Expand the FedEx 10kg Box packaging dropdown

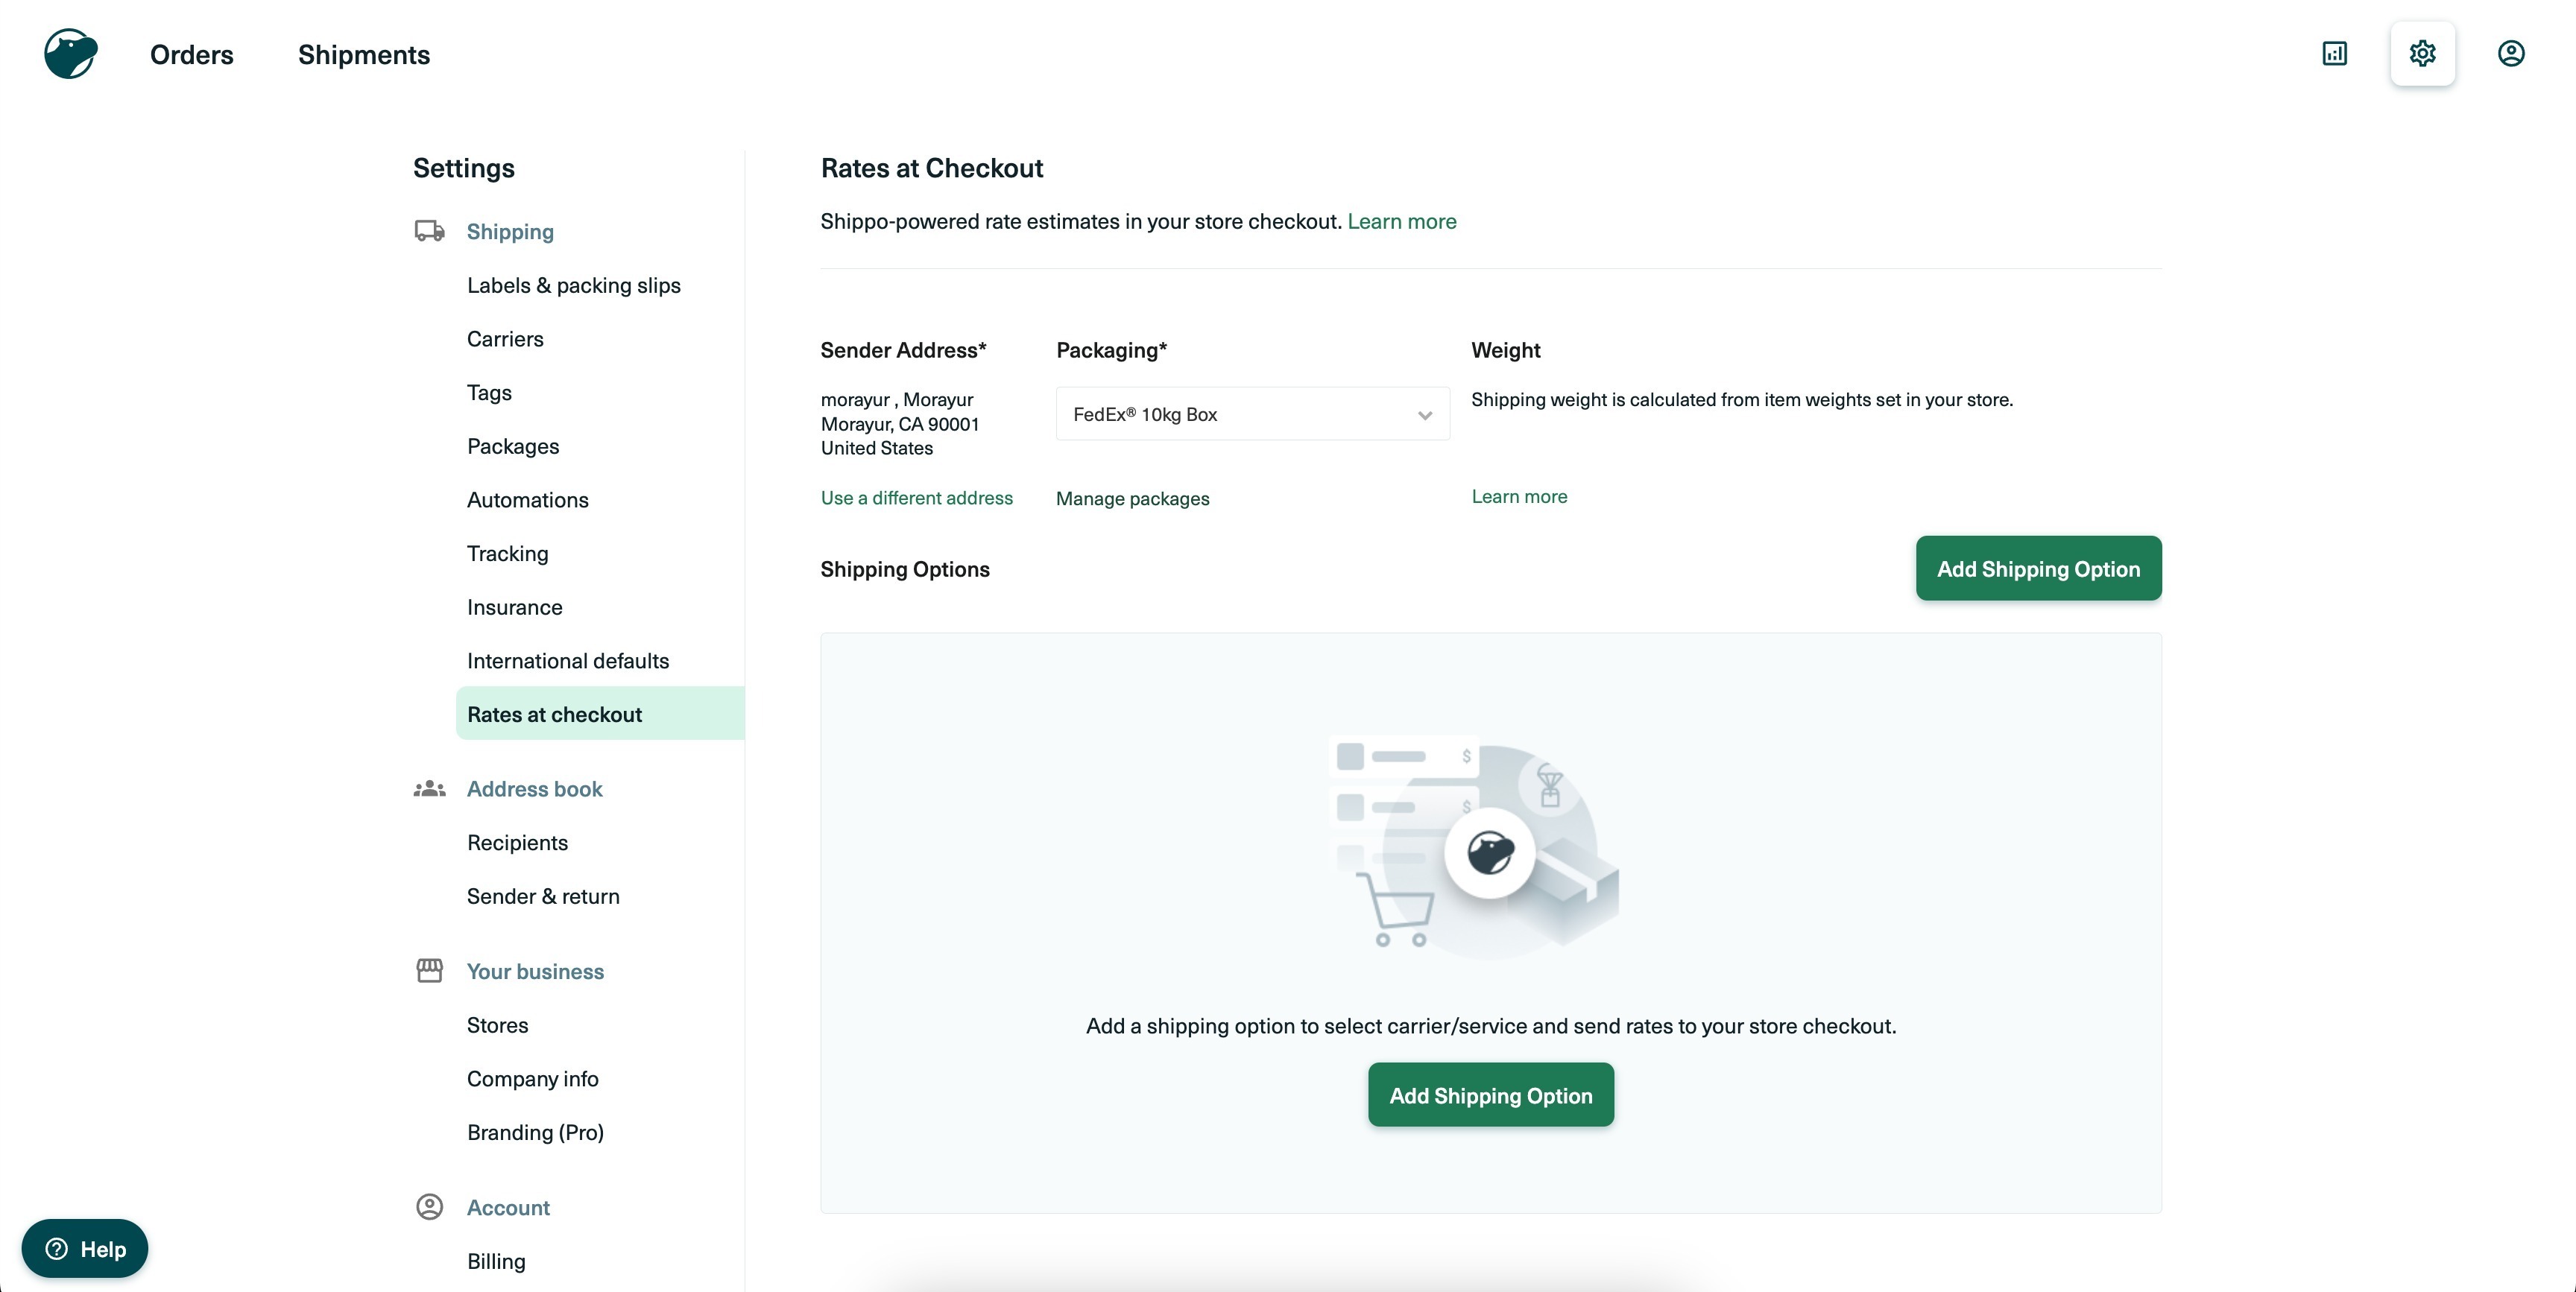pyautogui.click(x=1252, y=414)
